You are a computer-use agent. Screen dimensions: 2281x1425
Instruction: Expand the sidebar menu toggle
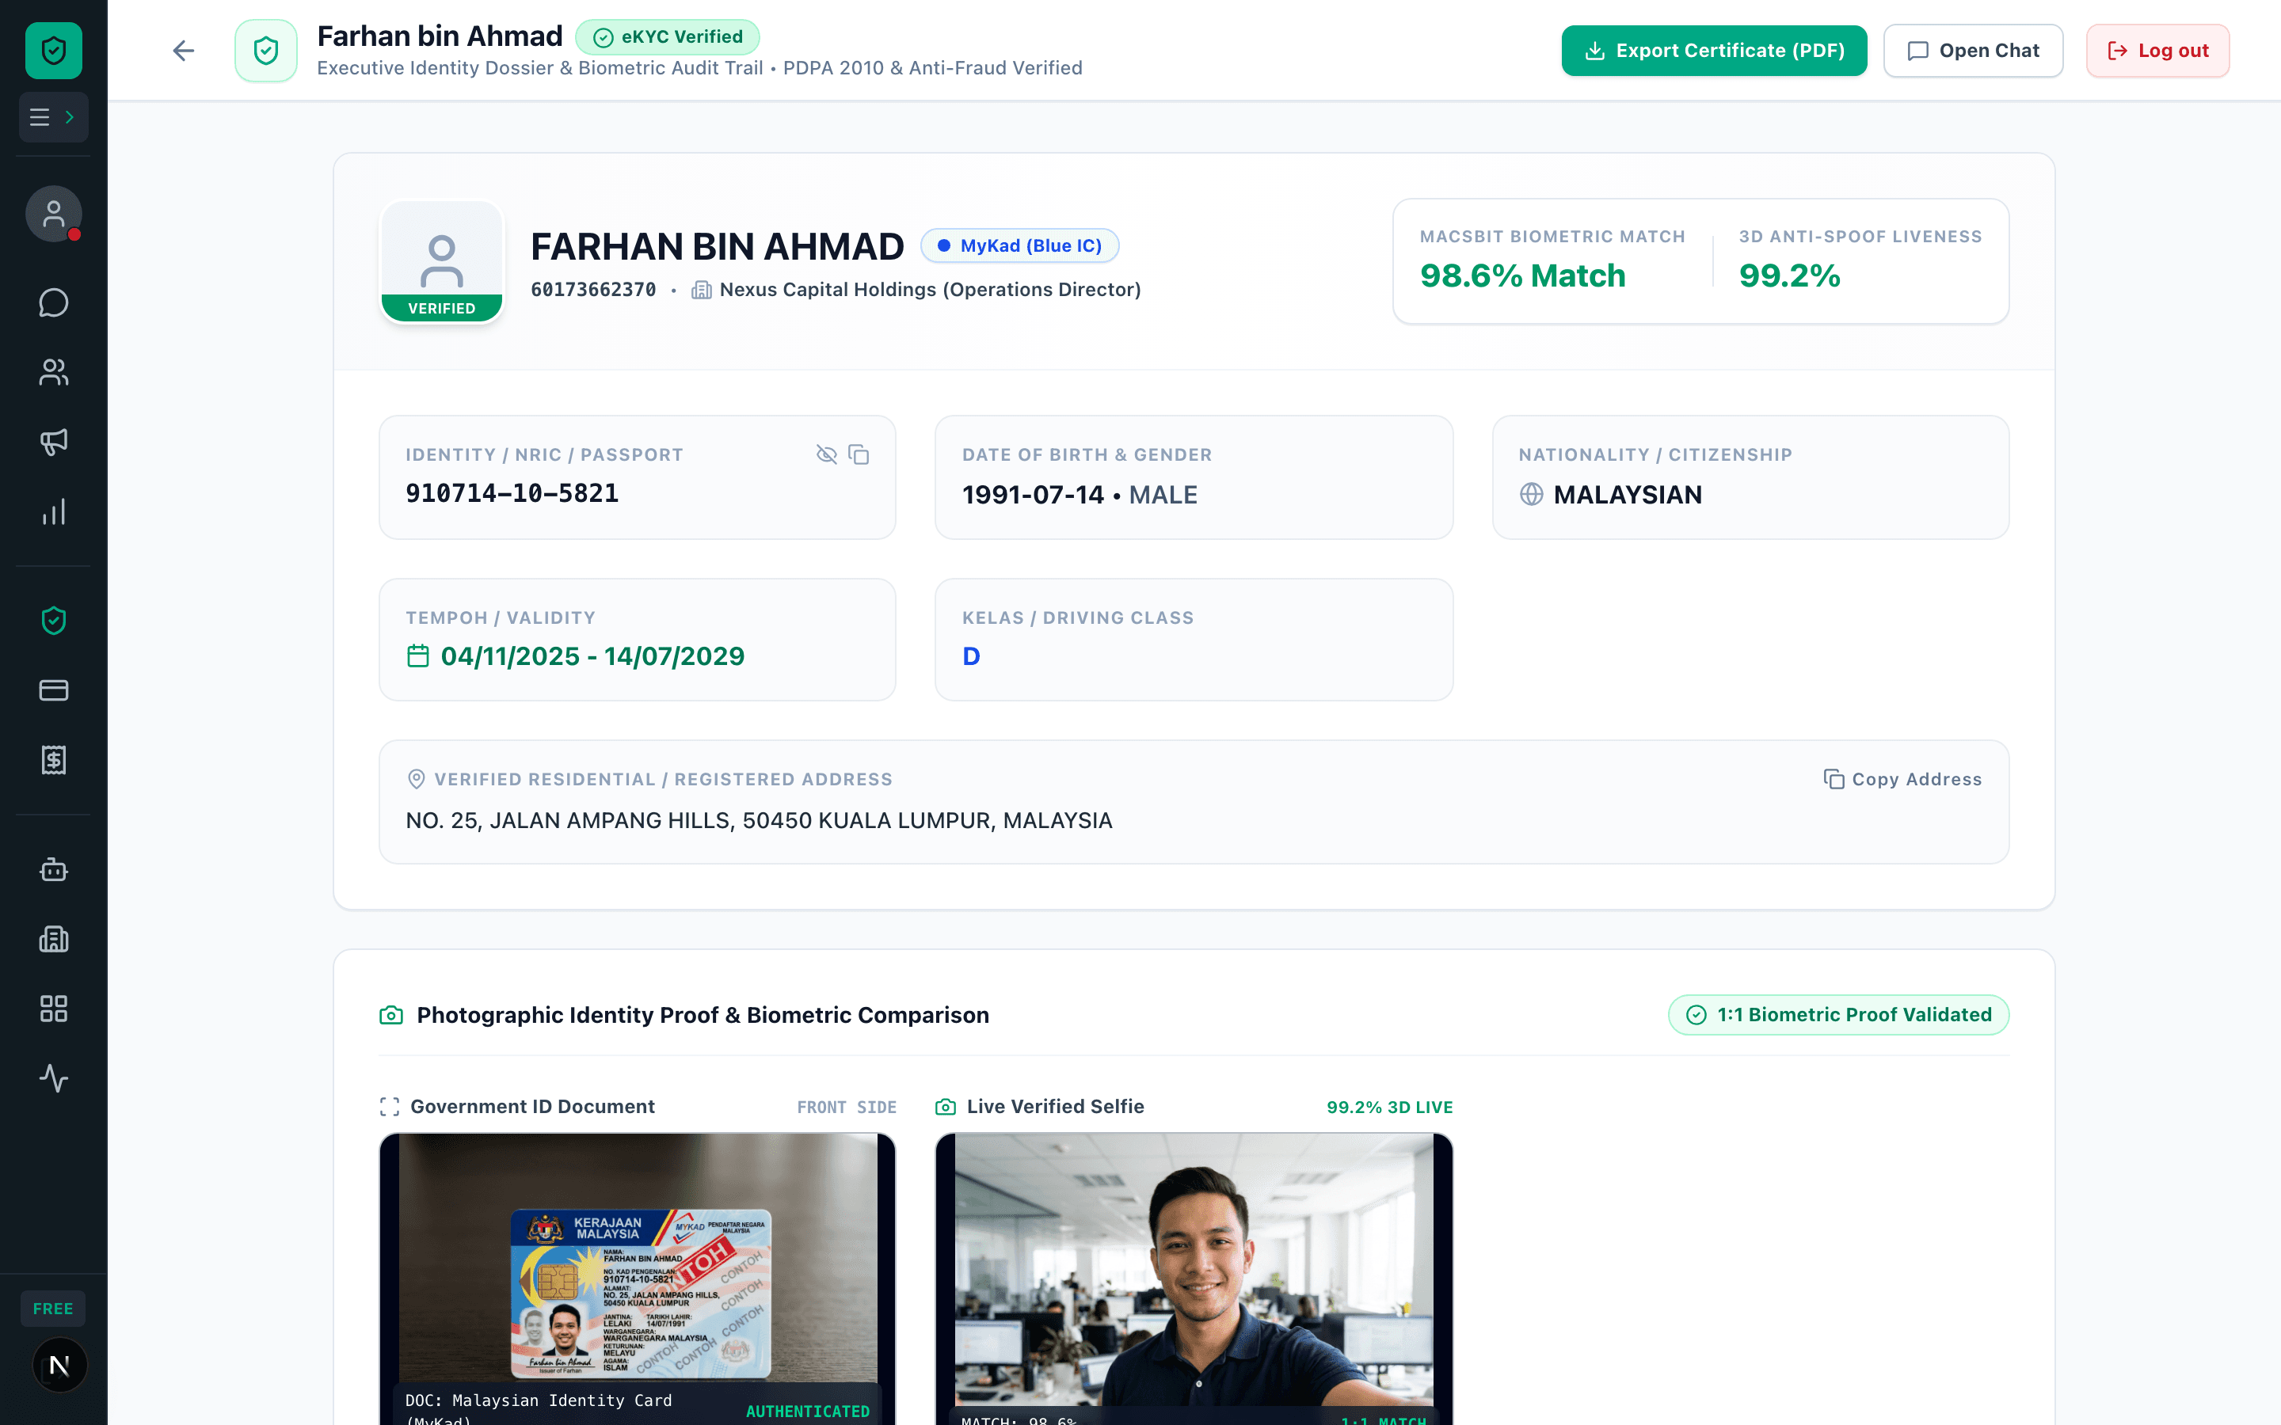point(54,117)
